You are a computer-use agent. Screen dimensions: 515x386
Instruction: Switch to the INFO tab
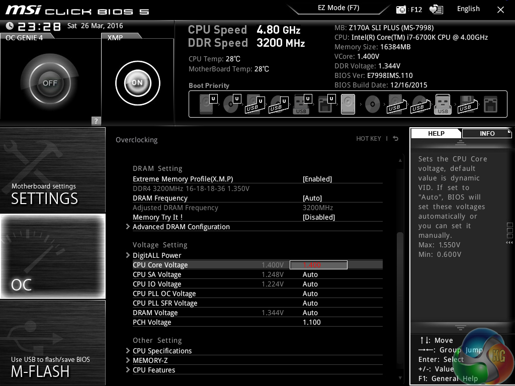coord(487,134)
